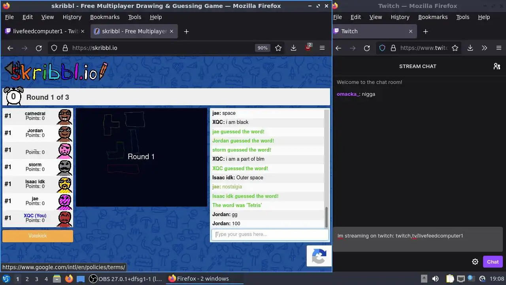Open Twitch chat settings gear
Image resolution: width=506 pixels, height=285 pixels.
[475, 262]
